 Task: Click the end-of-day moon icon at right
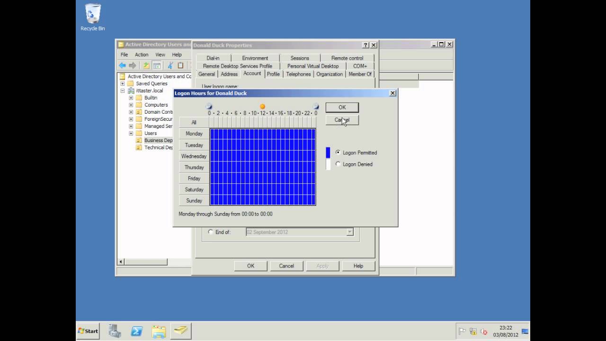(x=316, y=107)
